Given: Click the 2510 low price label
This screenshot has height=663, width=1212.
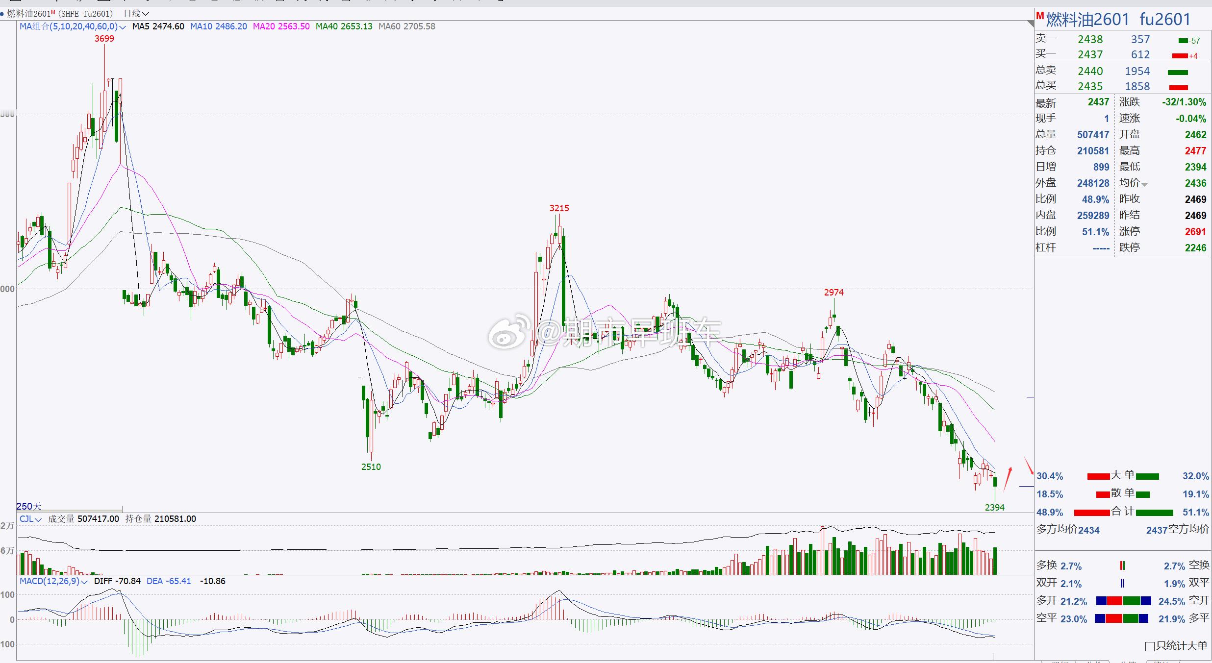Looking at the screenshot, I should pyautogui.click(x=371, y=467).
